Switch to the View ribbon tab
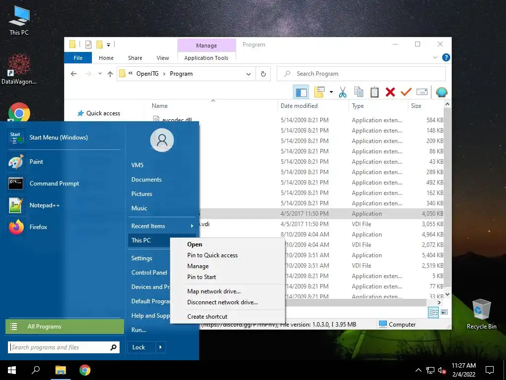The width and height of the screenshot is (506, 380). pos(163,58)
